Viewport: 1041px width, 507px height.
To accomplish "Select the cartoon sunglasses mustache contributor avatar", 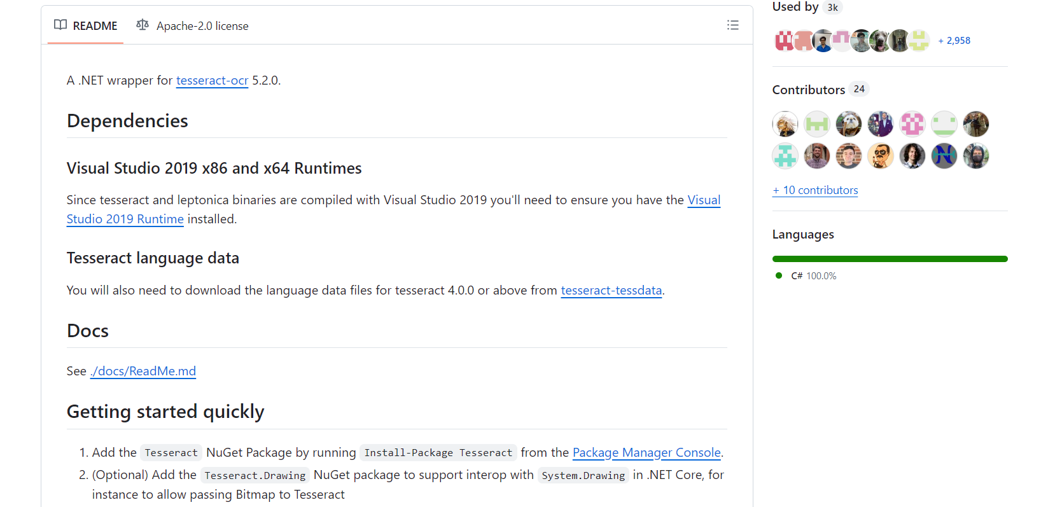I will click(880, 156).
